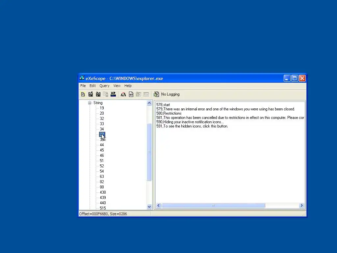The width and height of the screenshot is (337, 253).
Task: Select string table 32 in the tree
Action: click(102, 119)
